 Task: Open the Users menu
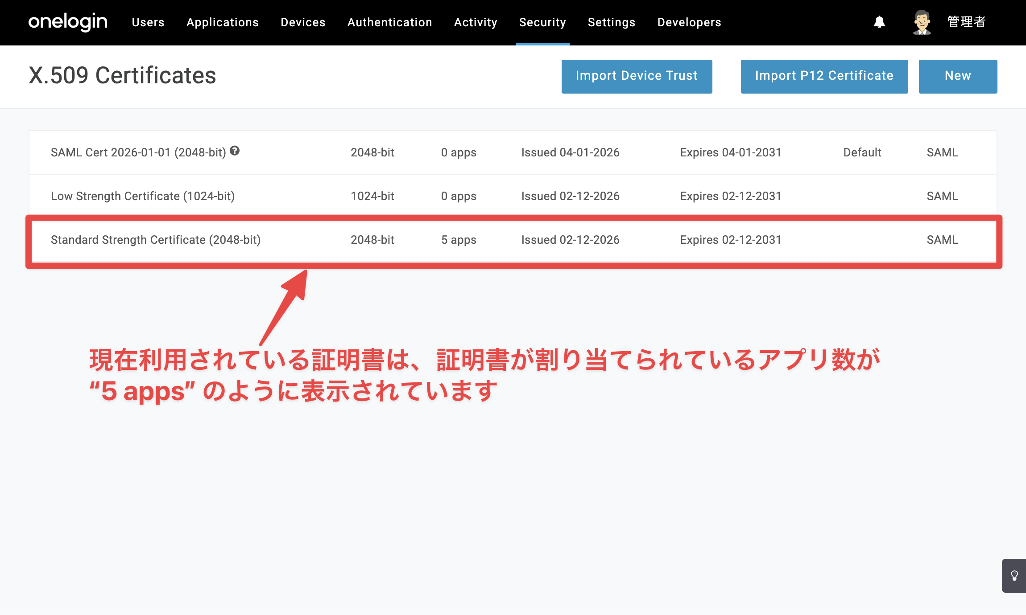pos(148,22)
